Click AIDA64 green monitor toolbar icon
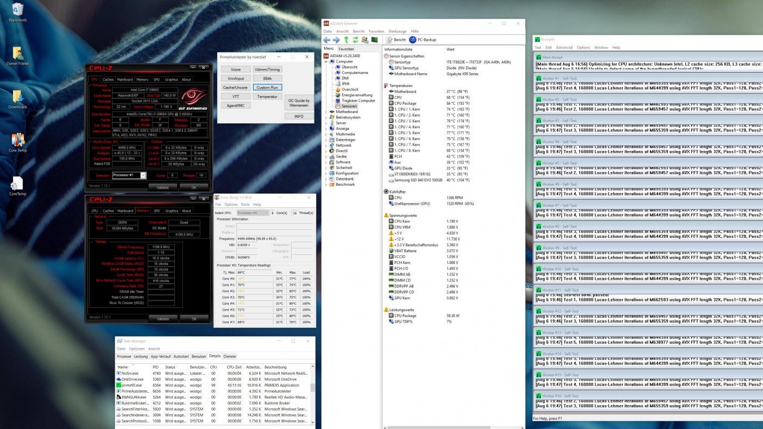The image size is (763, 429). 374,40
